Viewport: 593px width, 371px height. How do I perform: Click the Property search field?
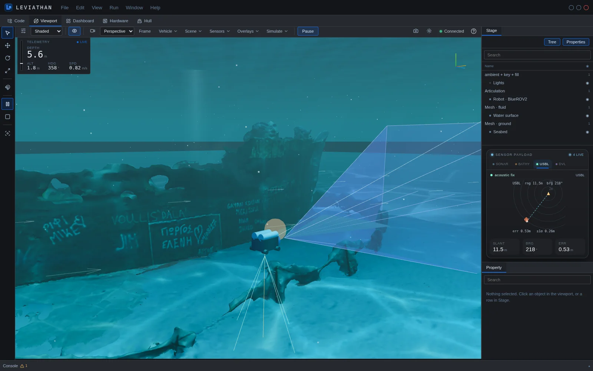[537, 280]
